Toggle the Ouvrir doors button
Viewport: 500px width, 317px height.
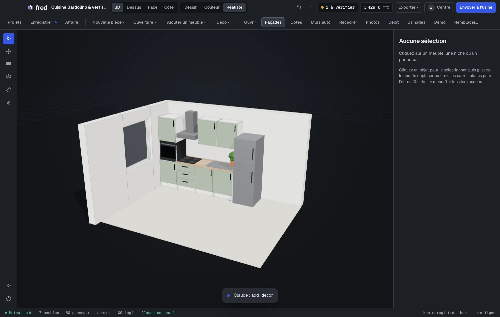point(250,22)
